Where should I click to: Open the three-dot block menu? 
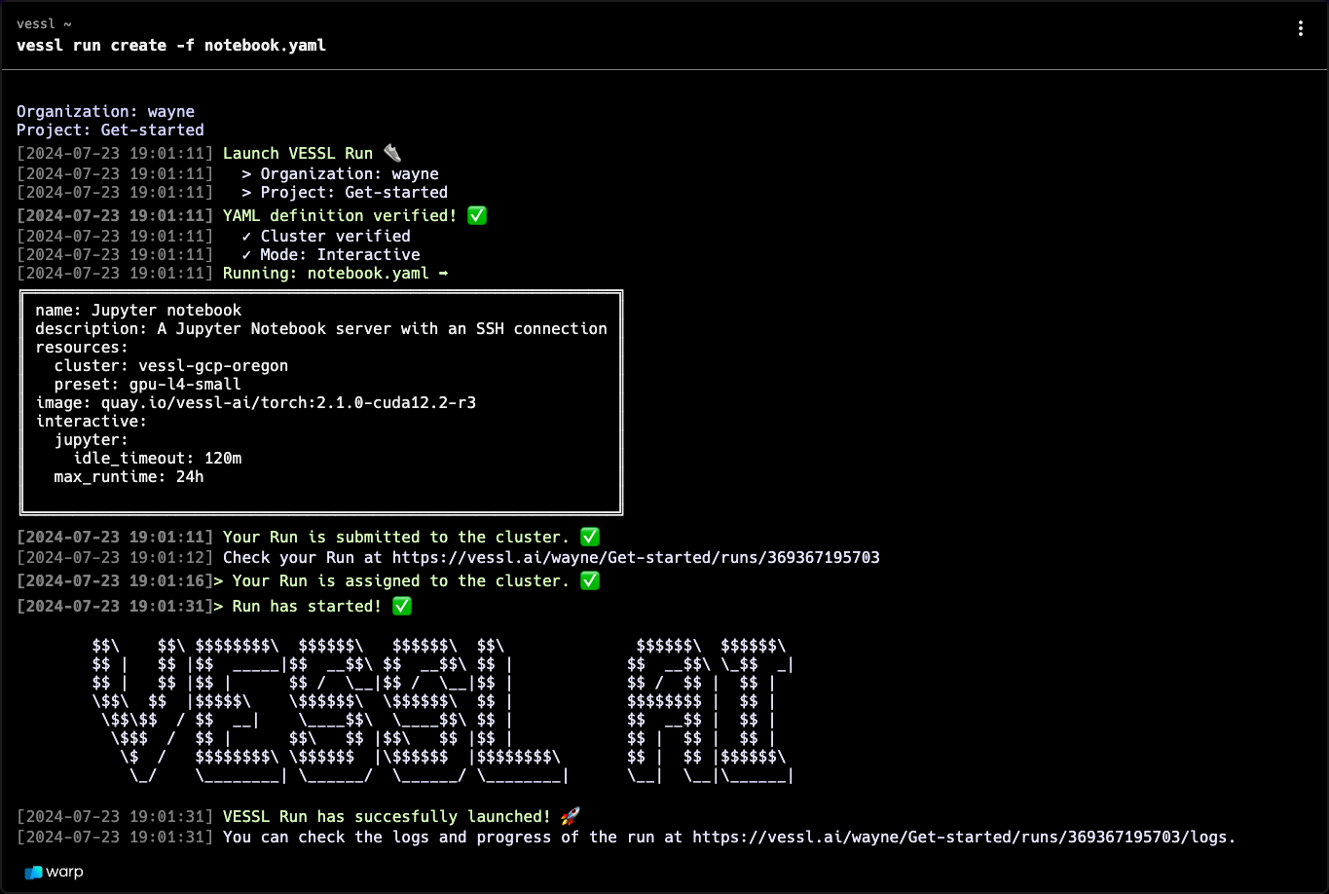tap(1301, 28)
